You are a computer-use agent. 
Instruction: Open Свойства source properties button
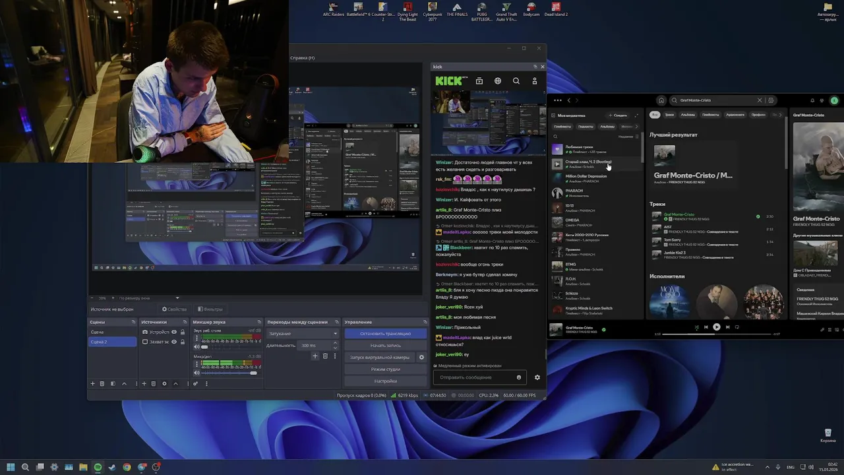(x=175, y=309)
